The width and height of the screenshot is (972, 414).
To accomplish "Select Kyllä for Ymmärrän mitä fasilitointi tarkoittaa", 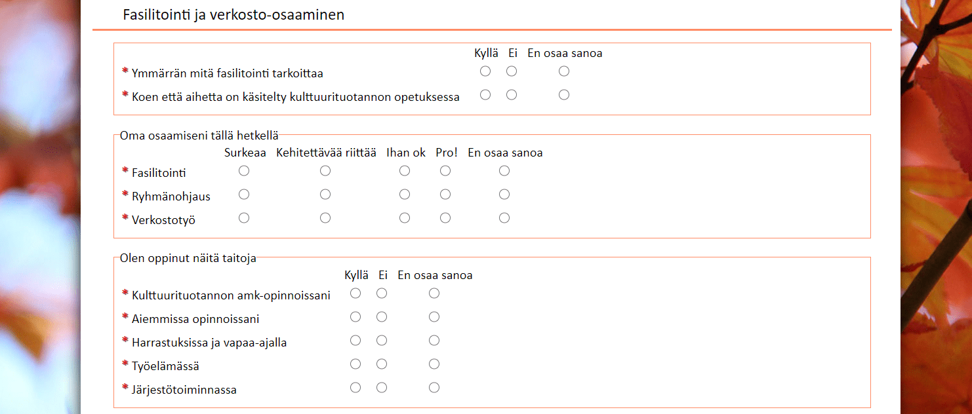I will [x=485, y=71].
